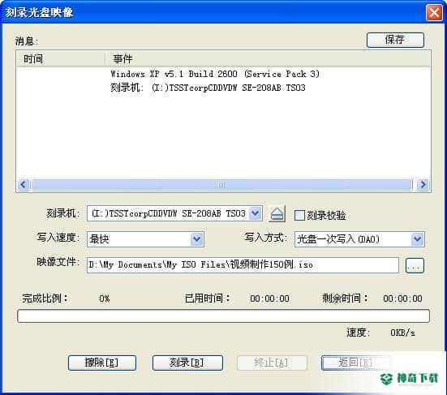Click the 返回 return button
The image size is (447, 395).
coord(355,363)
